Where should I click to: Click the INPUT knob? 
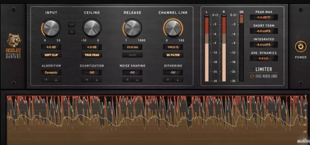(51, 28)
